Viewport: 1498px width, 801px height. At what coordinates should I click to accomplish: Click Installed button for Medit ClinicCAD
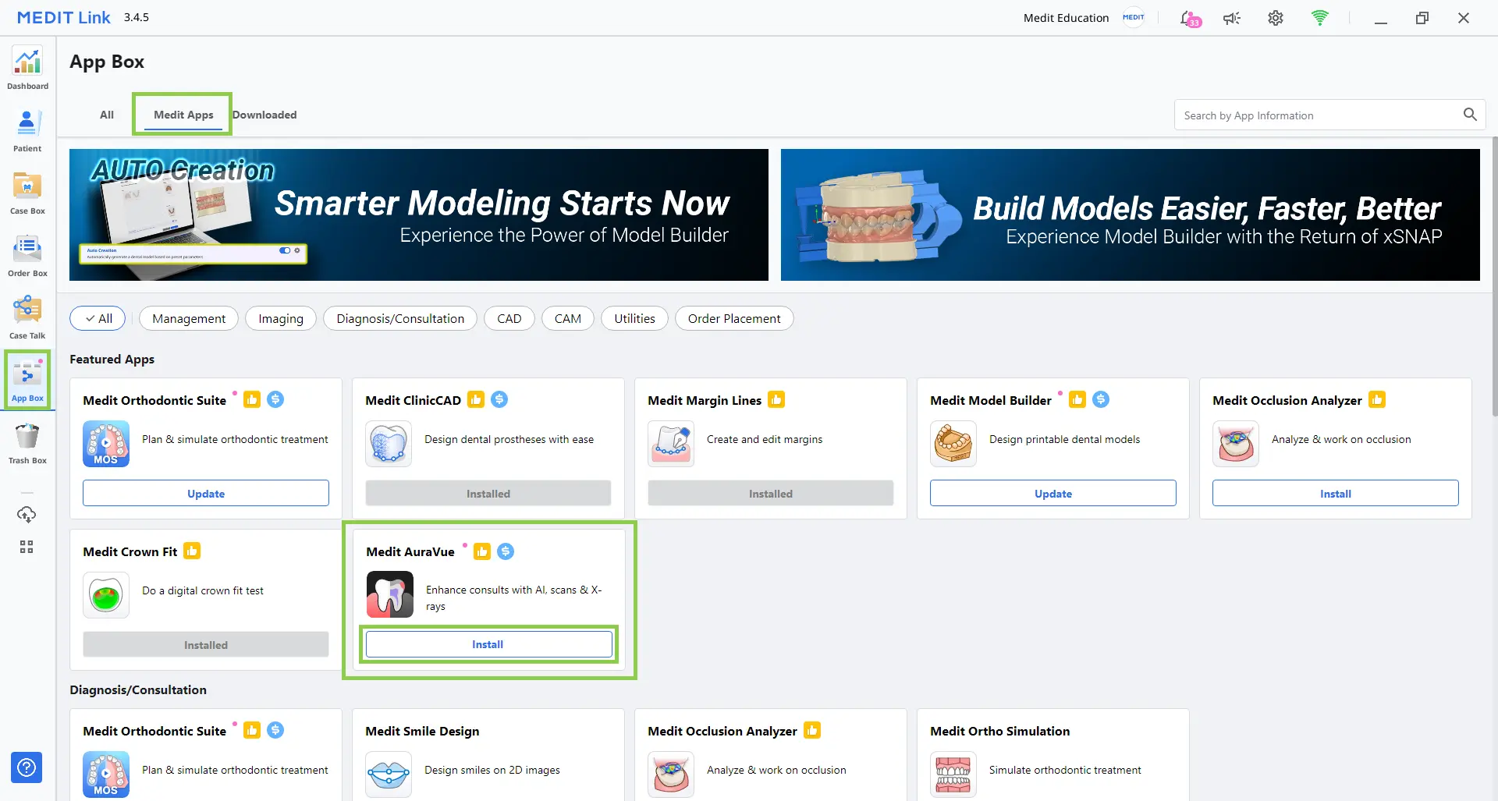tap(488, 493)
